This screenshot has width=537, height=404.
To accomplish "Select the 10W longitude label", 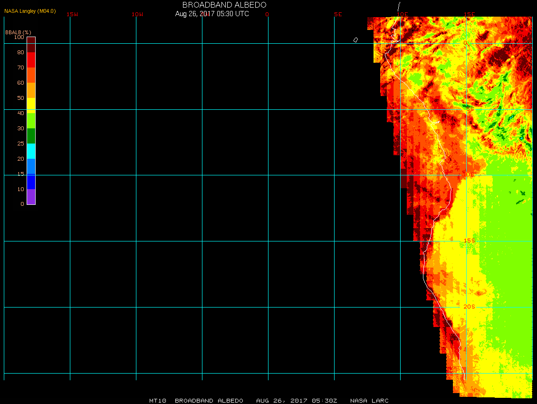I will 138,14.
